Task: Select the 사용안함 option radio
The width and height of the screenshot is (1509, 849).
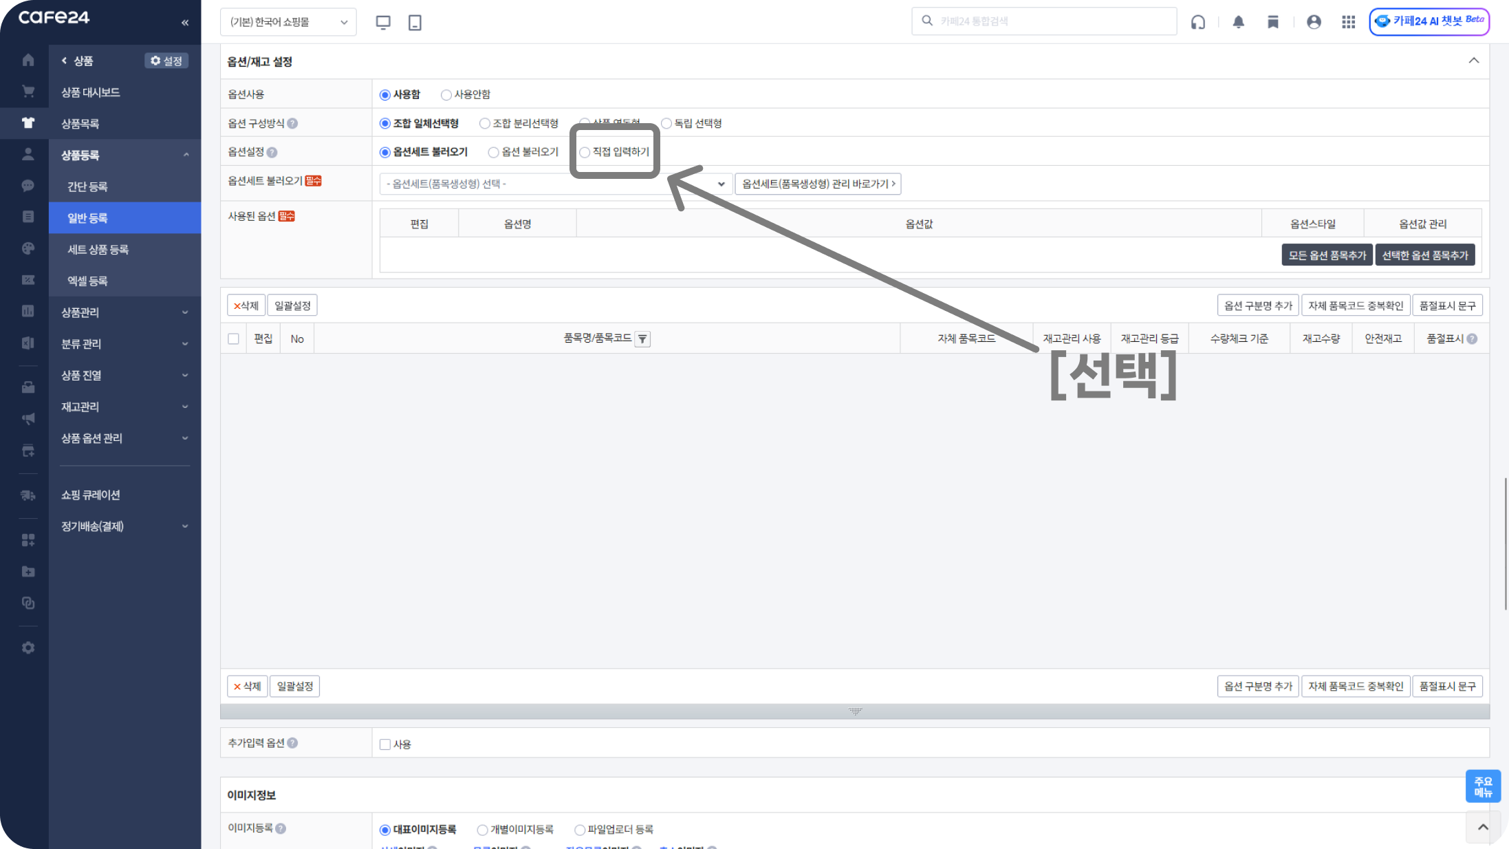Action: tap(446, 95)
